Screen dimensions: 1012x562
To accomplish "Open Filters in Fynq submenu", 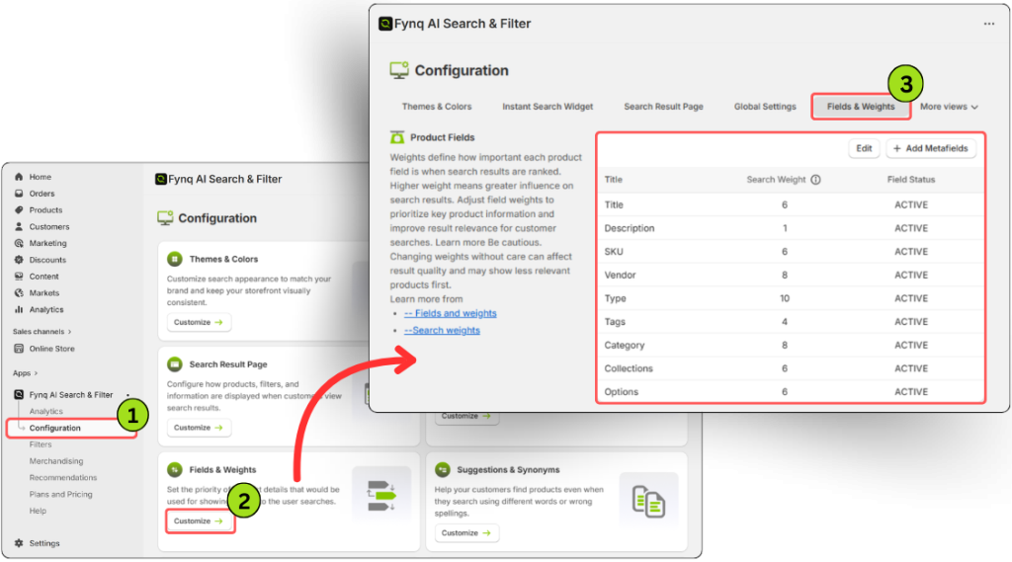I will (40, 444).
